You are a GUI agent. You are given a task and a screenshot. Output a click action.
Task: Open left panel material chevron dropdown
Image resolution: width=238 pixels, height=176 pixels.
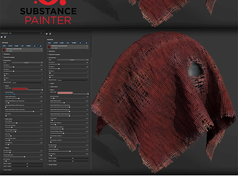[x=41, y=51]
